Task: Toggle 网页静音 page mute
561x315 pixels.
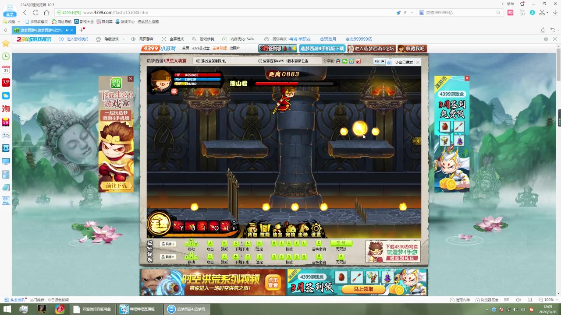Action: (142, 39)
